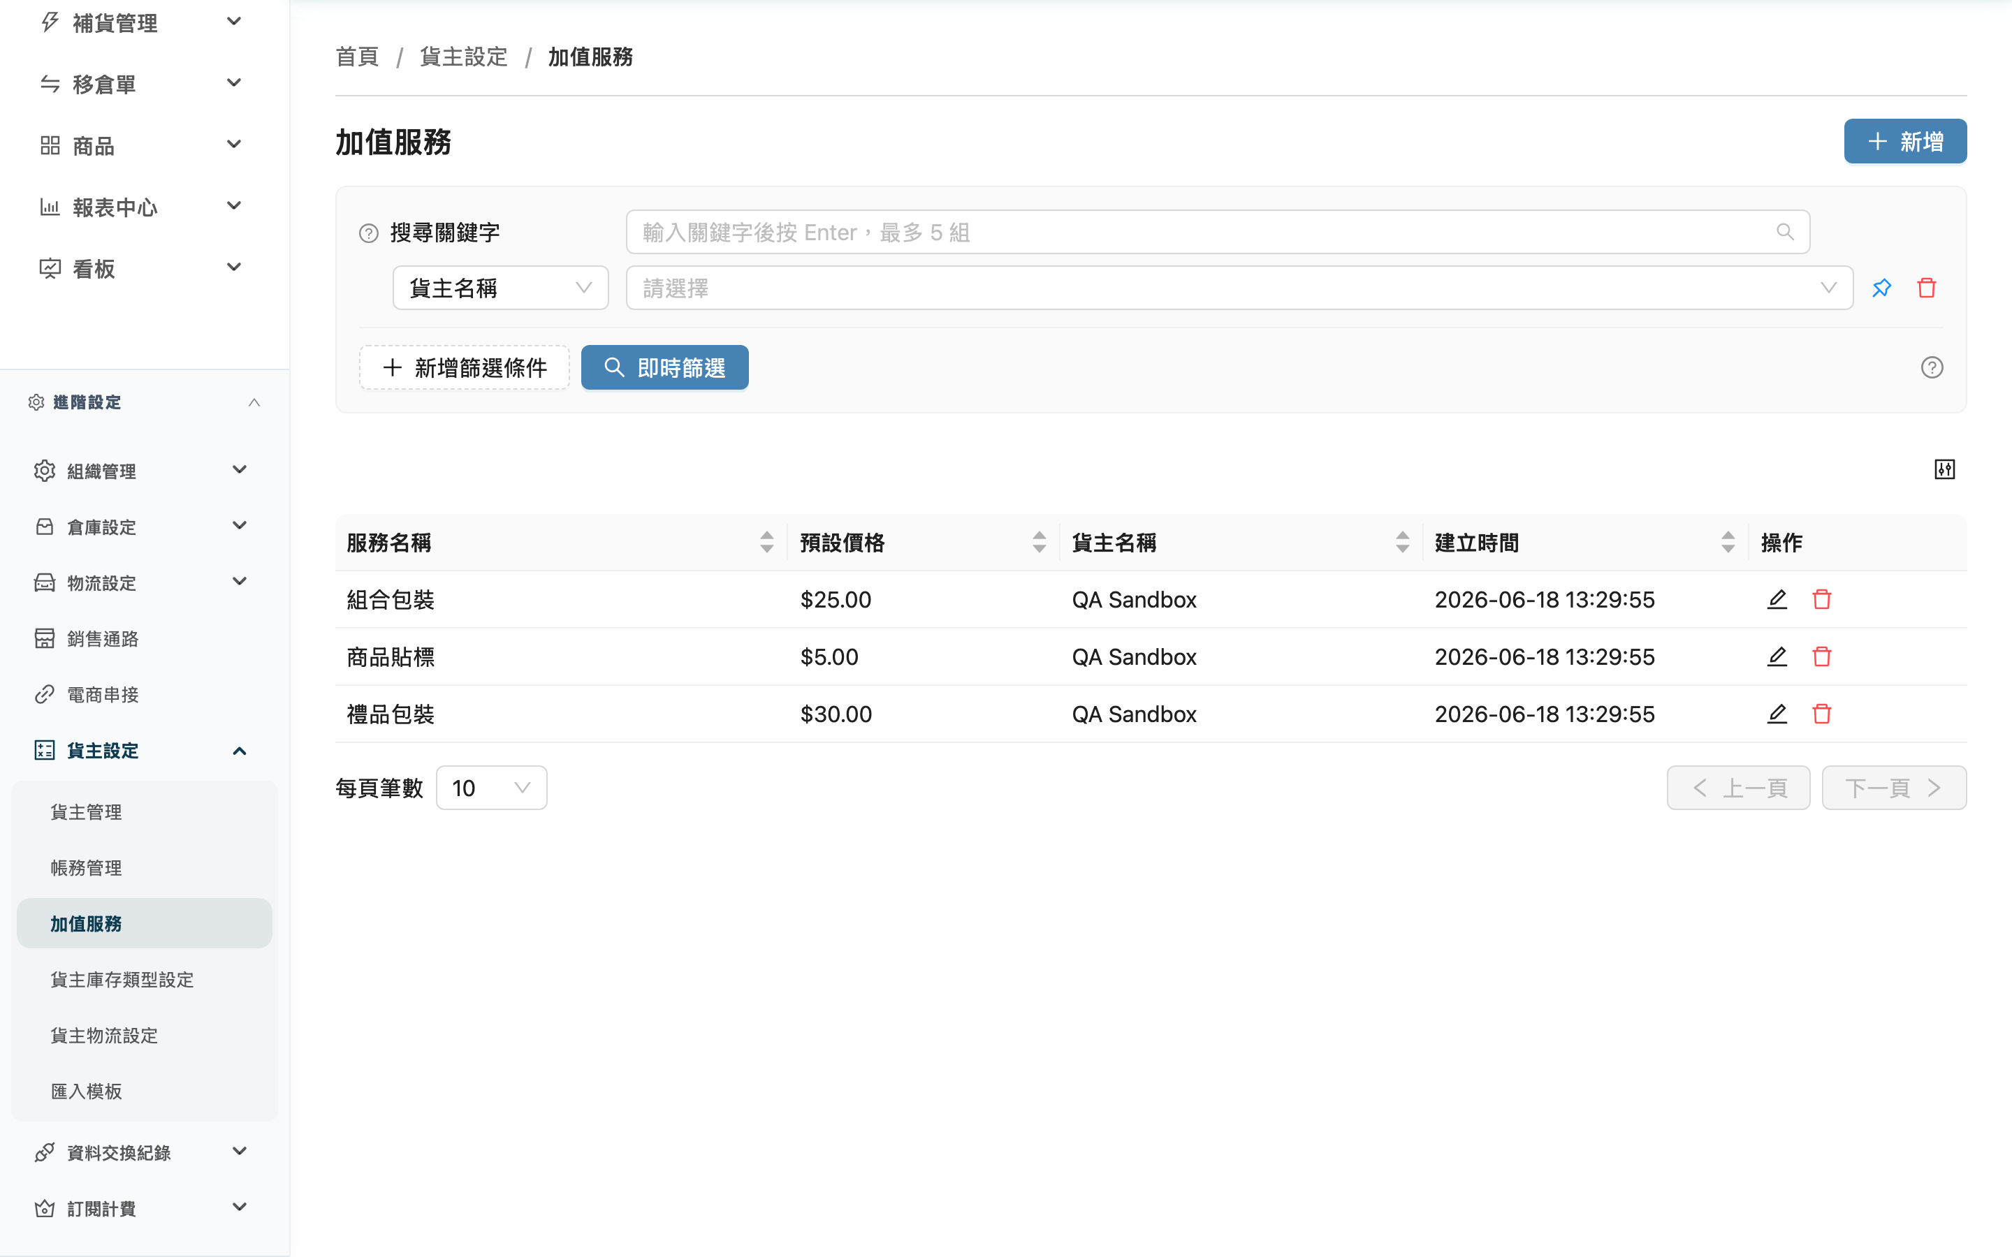The height and width of the screenshot is (1257, 2012).
Task: Remove the 貨主名稱 filter condition
Action: (1926, 288)
